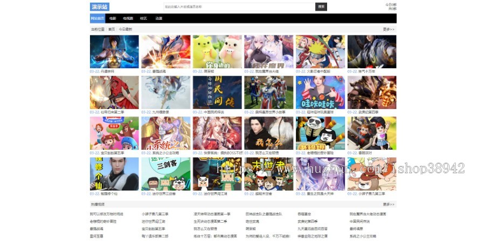Open the cartoon lion cowboy thumbnail
The width and height of the screenshot is (485, 241).
tap(372, 174)
